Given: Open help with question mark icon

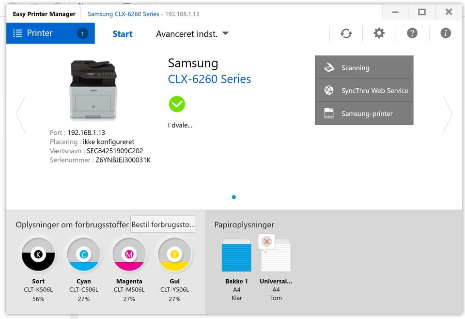Looking at the screenshot, I should point(412,33).
